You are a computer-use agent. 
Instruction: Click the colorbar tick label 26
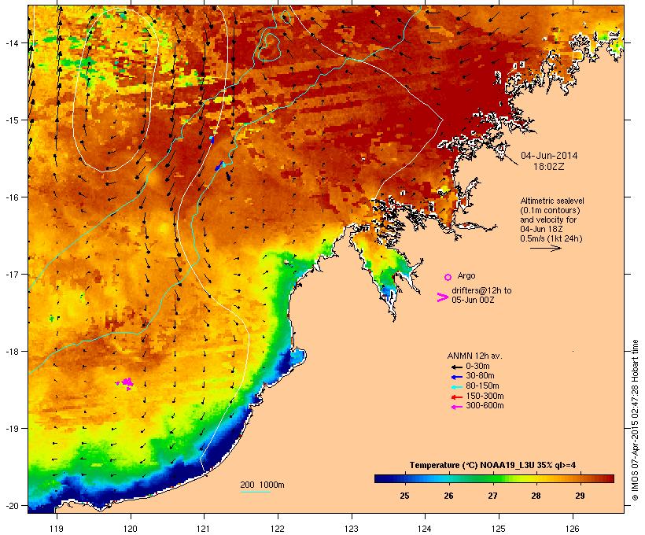coord(449,496)
